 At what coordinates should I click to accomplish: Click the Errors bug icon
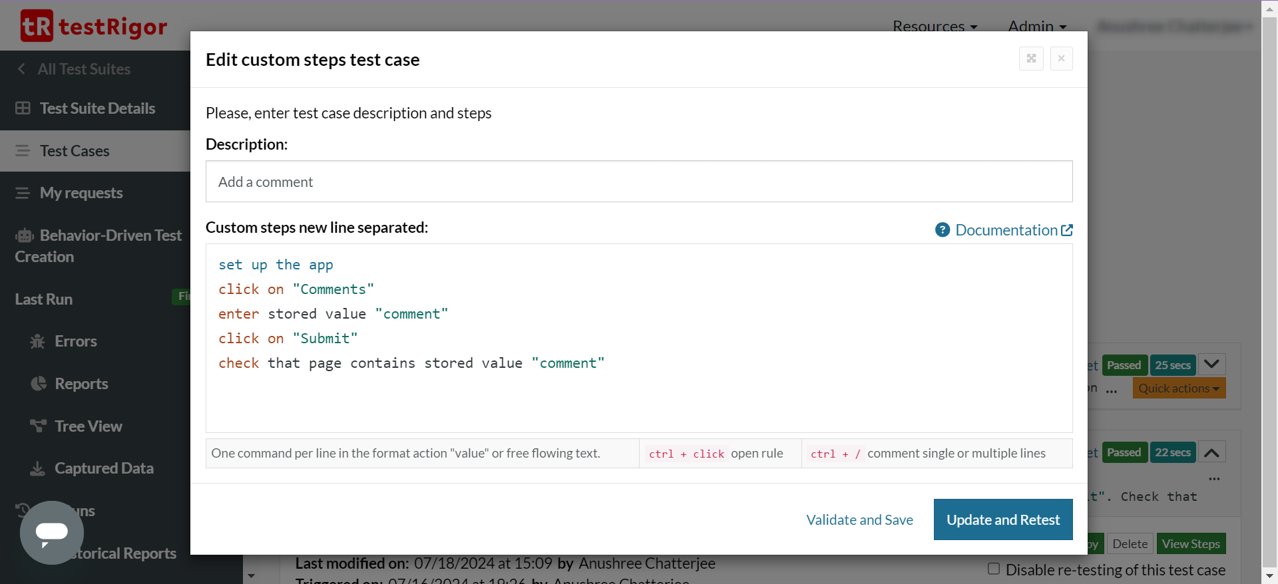pyautogui.click(x=38, y=341)
